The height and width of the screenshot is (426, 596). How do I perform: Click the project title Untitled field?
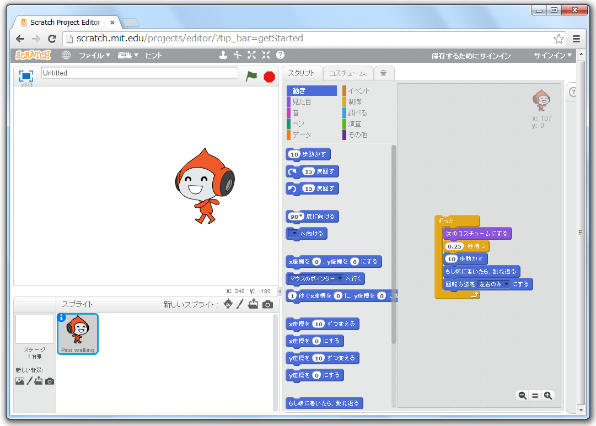tap(139, 73)
